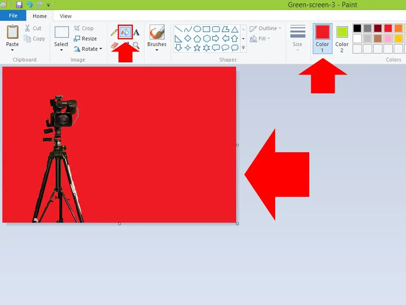
Task: Select the Oval shape
Action: (x=197, y=29)
